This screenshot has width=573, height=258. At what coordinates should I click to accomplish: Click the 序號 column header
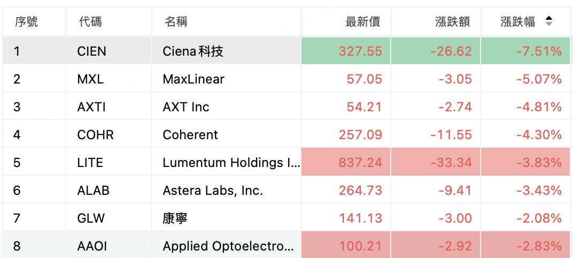click(26, 22)
